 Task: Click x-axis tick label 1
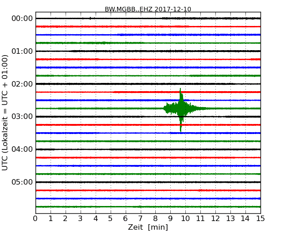51,218
